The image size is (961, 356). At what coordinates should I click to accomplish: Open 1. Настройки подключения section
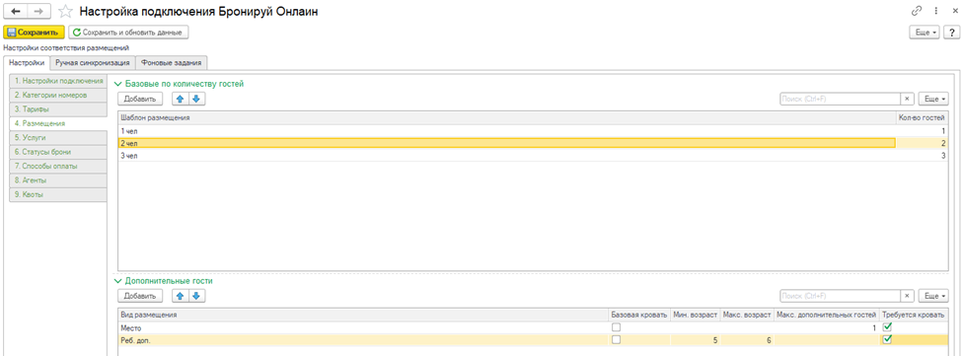pos(59,81)
